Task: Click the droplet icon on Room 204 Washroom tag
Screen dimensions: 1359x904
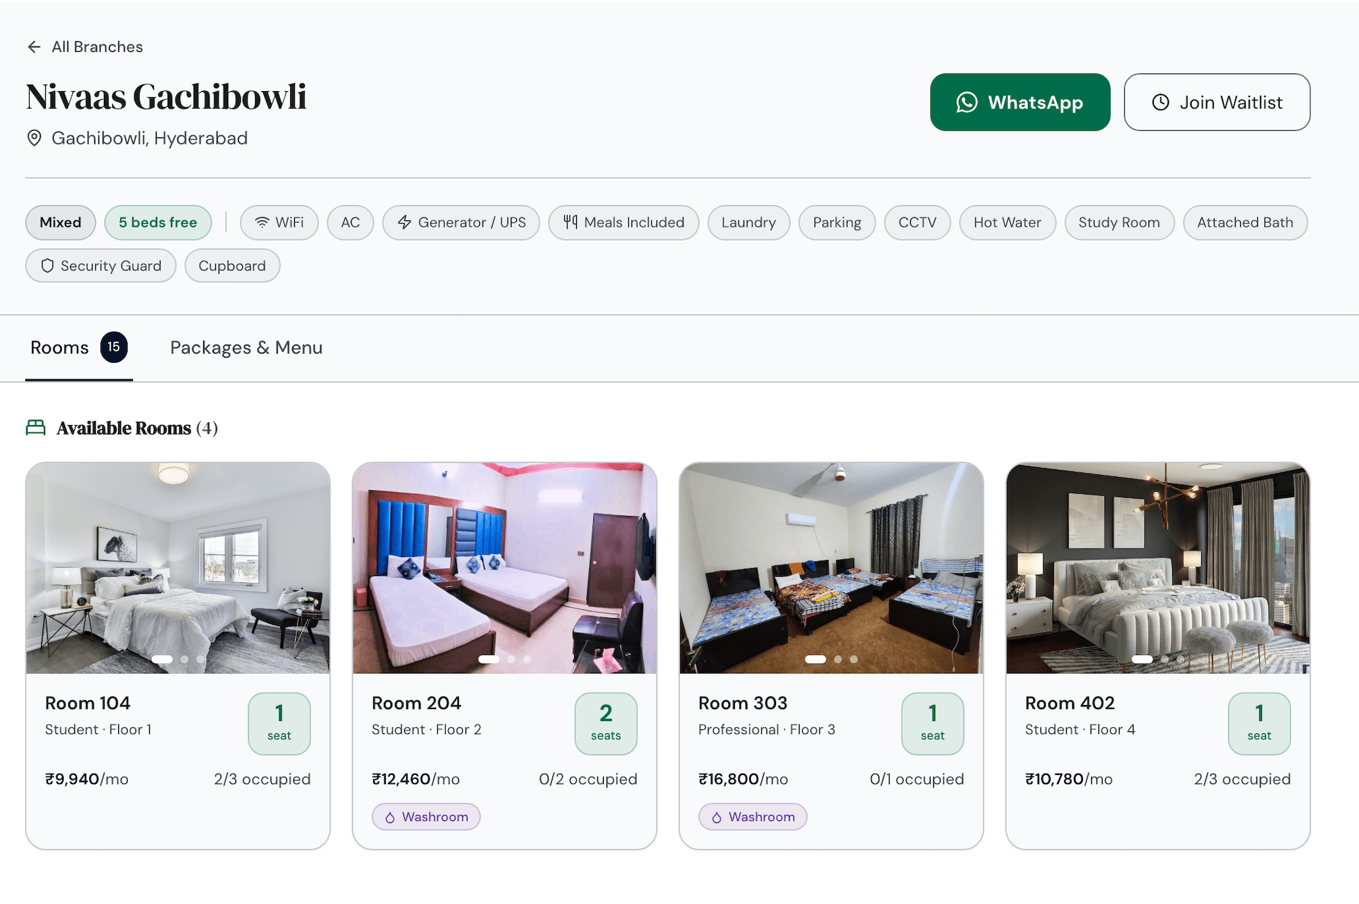Action: tap(390, 818)
